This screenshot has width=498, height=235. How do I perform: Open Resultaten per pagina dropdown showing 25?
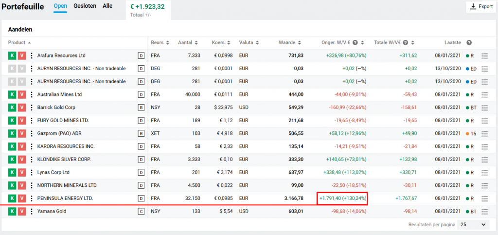473,224
